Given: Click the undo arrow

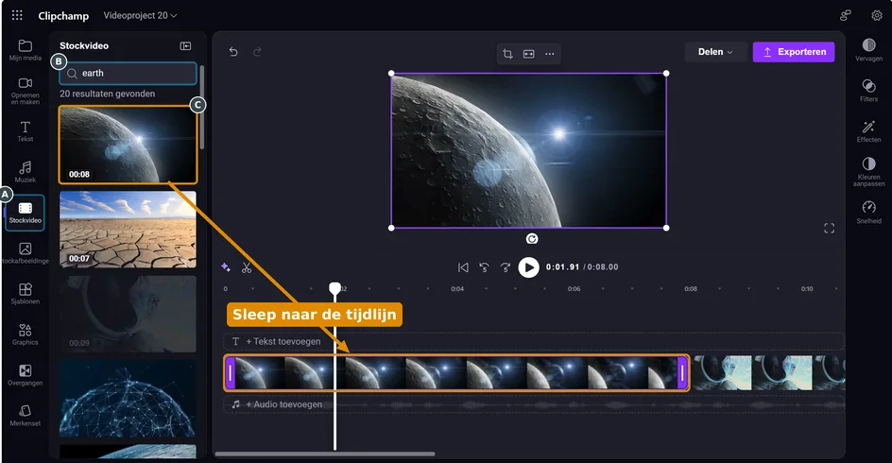Looking at the screenshot, I should pyautogui.click(x=233, y=52).
